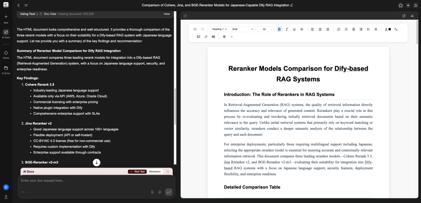Image resolution: width=421 pixels, height=203 pixels.
Task: Attach a file with paperclip icon
Action: click(x=152, y=192)
